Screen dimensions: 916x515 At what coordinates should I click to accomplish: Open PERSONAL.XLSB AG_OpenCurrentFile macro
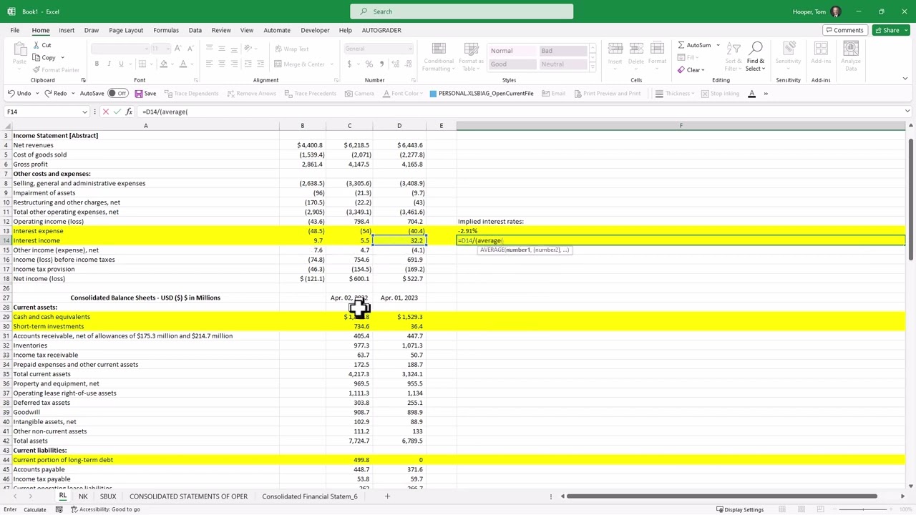click(481, 94)
